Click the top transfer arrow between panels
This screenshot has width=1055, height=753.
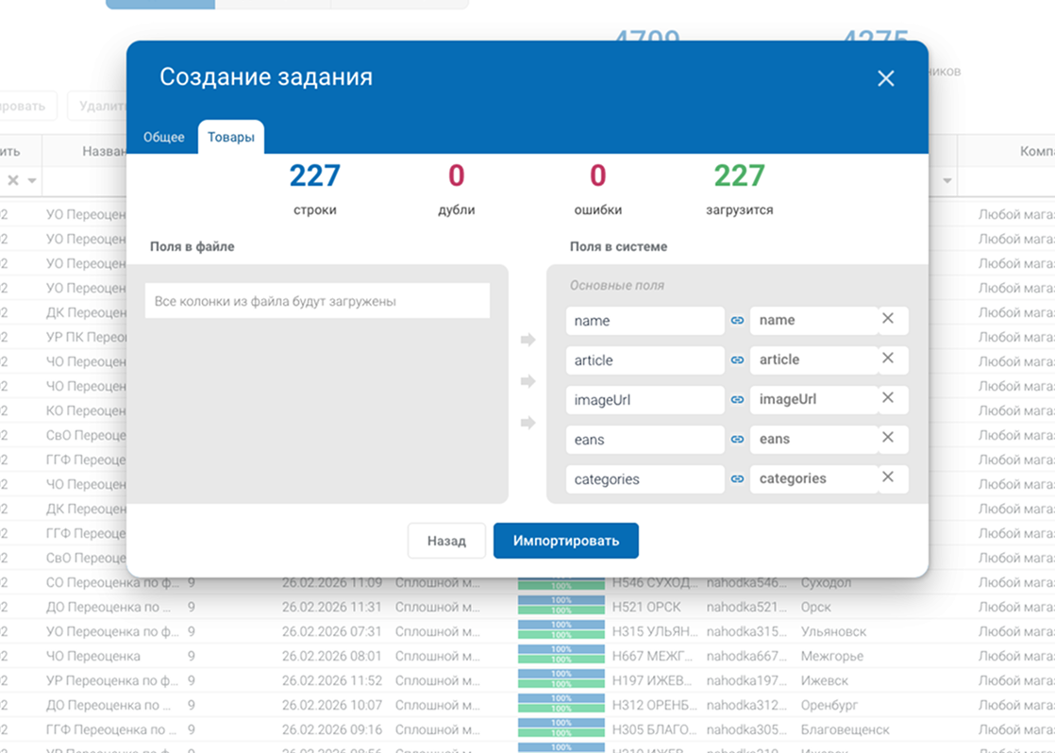527,340
